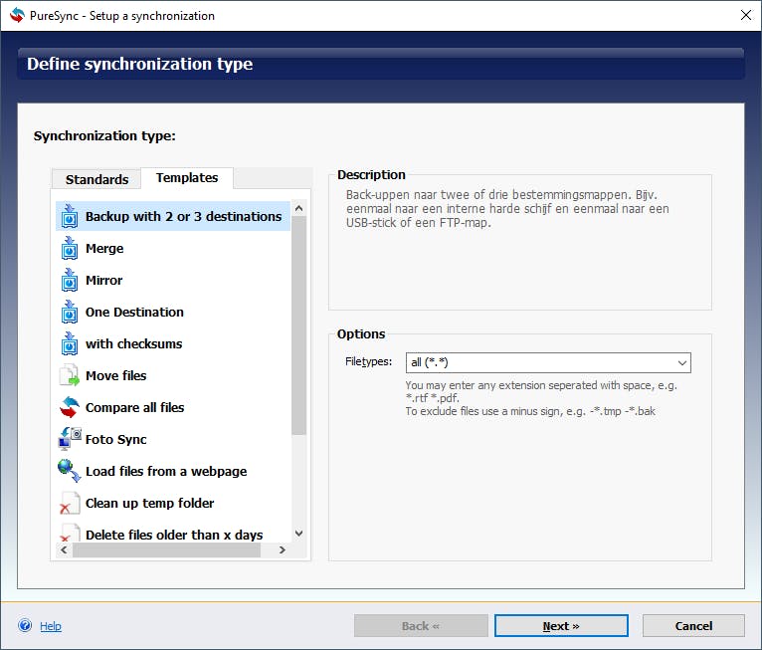Click the horizontal scrollbar thumb of the template list

[167, 549]
